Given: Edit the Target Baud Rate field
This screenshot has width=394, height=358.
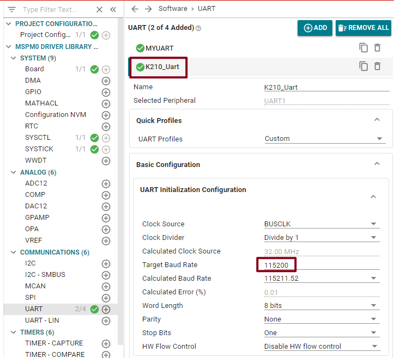Looking at the screenshot, I should coord(322,265).
